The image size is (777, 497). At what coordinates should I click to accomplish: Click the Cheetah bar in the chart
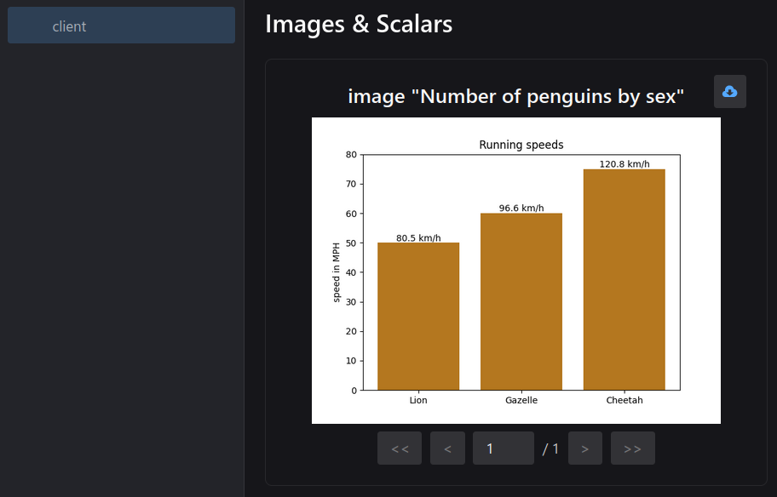click(624, 280)
